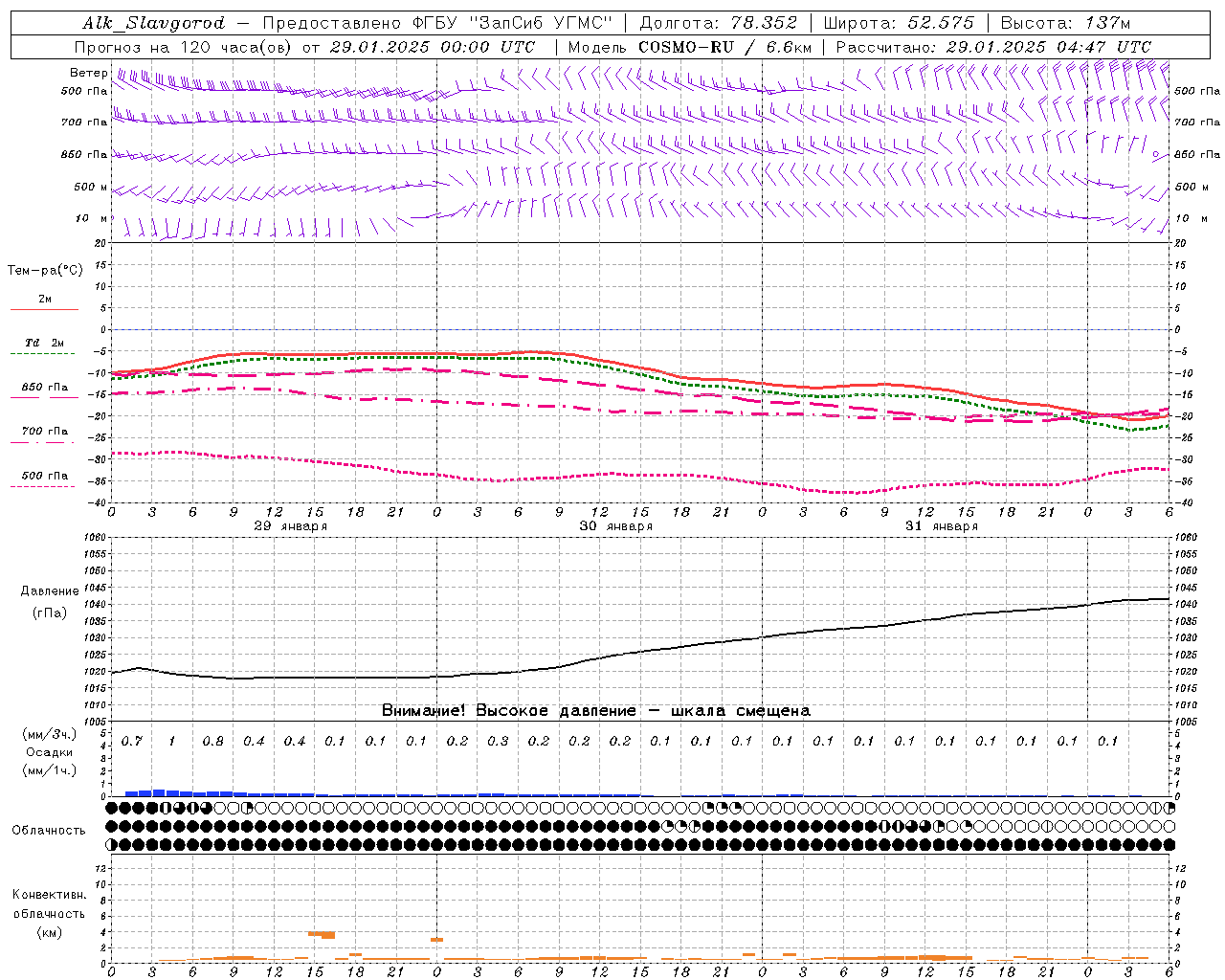Image resolution: width=1225 pixels, height=980 pixels.
Task: Click the Облачность row label
Action: (x=49, y=831)
